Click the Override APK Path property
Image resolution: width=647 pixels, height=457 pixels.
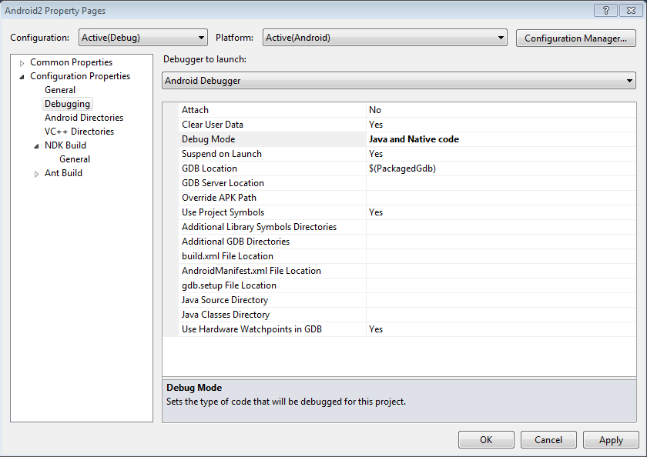coord(219,198)
